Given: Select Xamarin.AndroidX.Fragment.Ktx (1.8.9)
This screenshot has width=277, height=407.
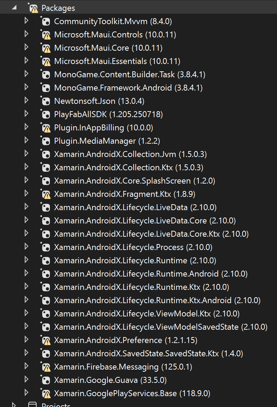Looking at the screenshot, I should (x=125, y=194).
